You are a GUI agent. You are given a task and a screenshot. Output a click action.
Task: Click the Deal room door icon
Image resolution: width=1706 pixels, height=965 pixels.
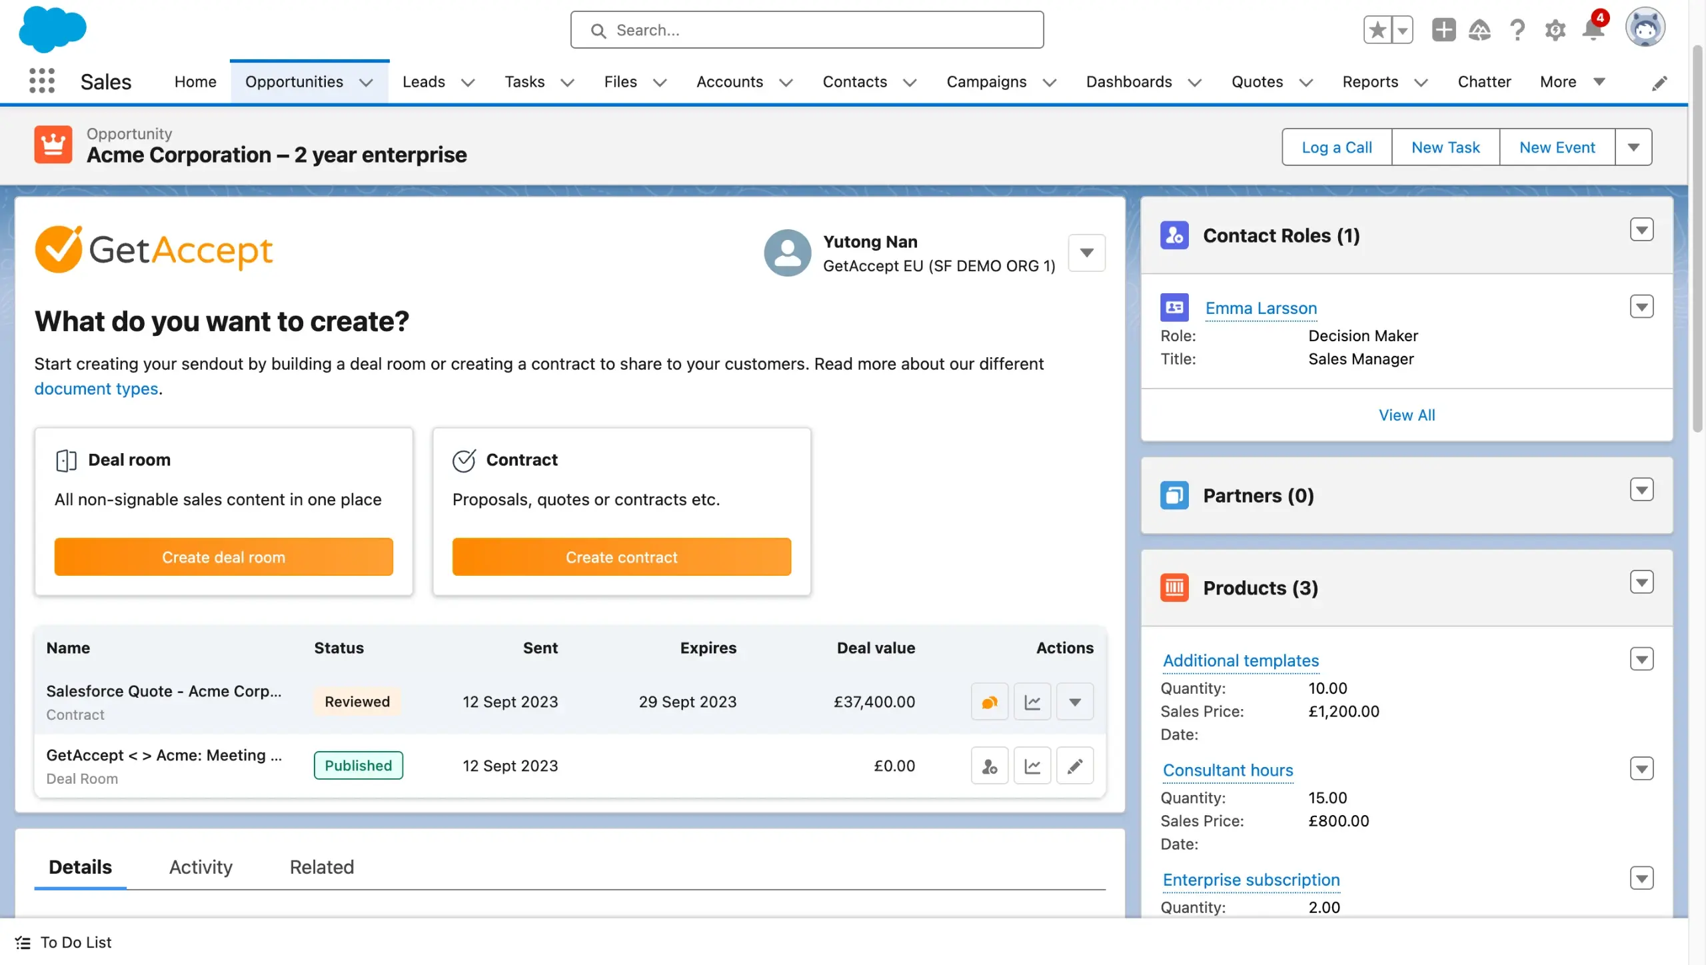[x=66, y=460]
